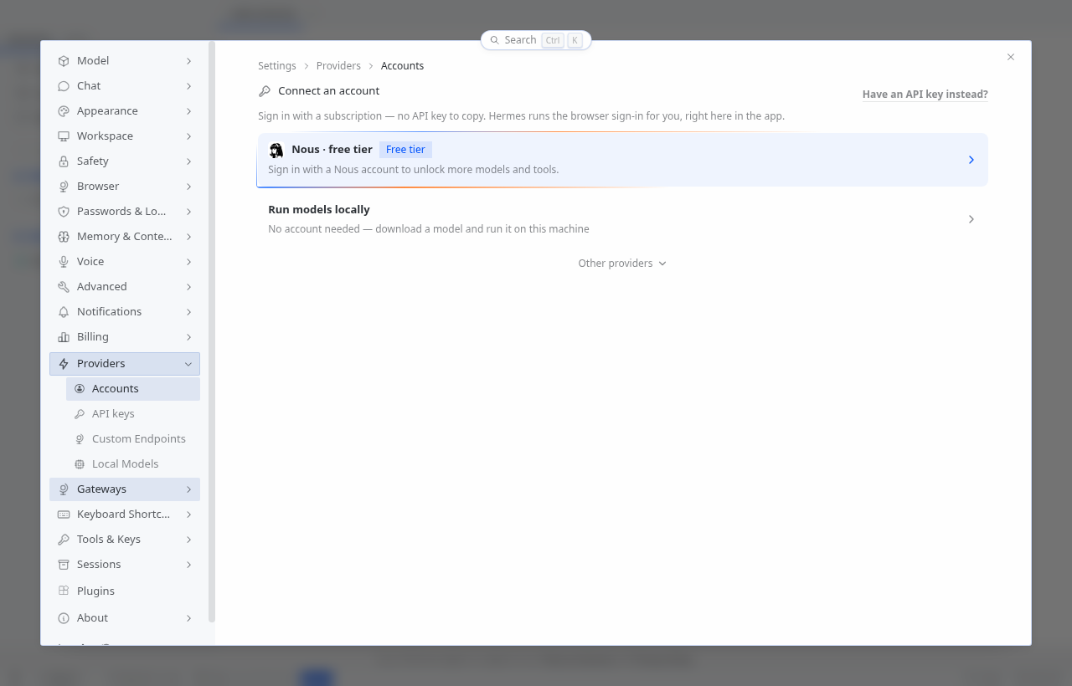This screenshot has width=1072, height=686.
Task: Open Run models locally row arrow
Action: pyautogui.click(x=971, y=219)
